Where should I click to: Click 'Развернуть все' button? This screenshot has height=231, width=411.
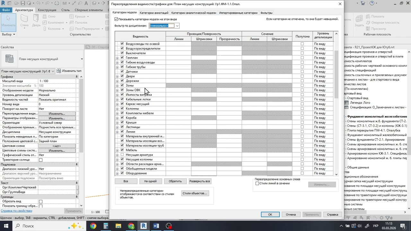pyautogui.click(x=200, y=181)
